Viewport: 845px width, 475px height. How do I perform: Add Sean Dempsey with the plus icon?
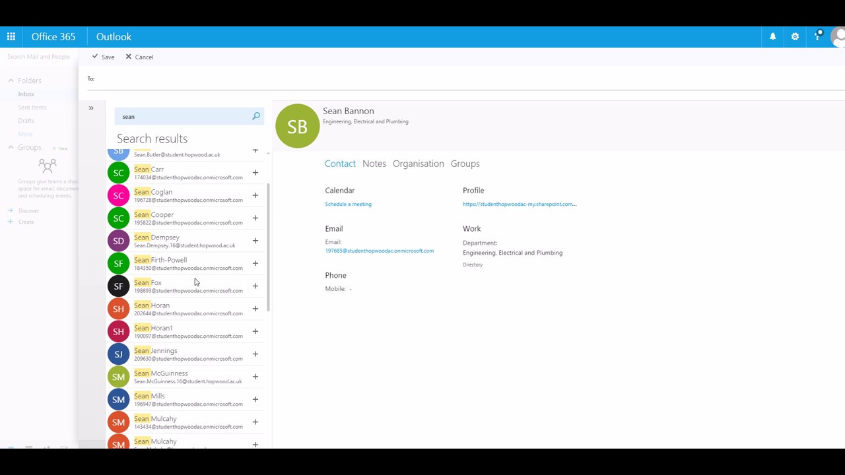click(x=255, y=241)
